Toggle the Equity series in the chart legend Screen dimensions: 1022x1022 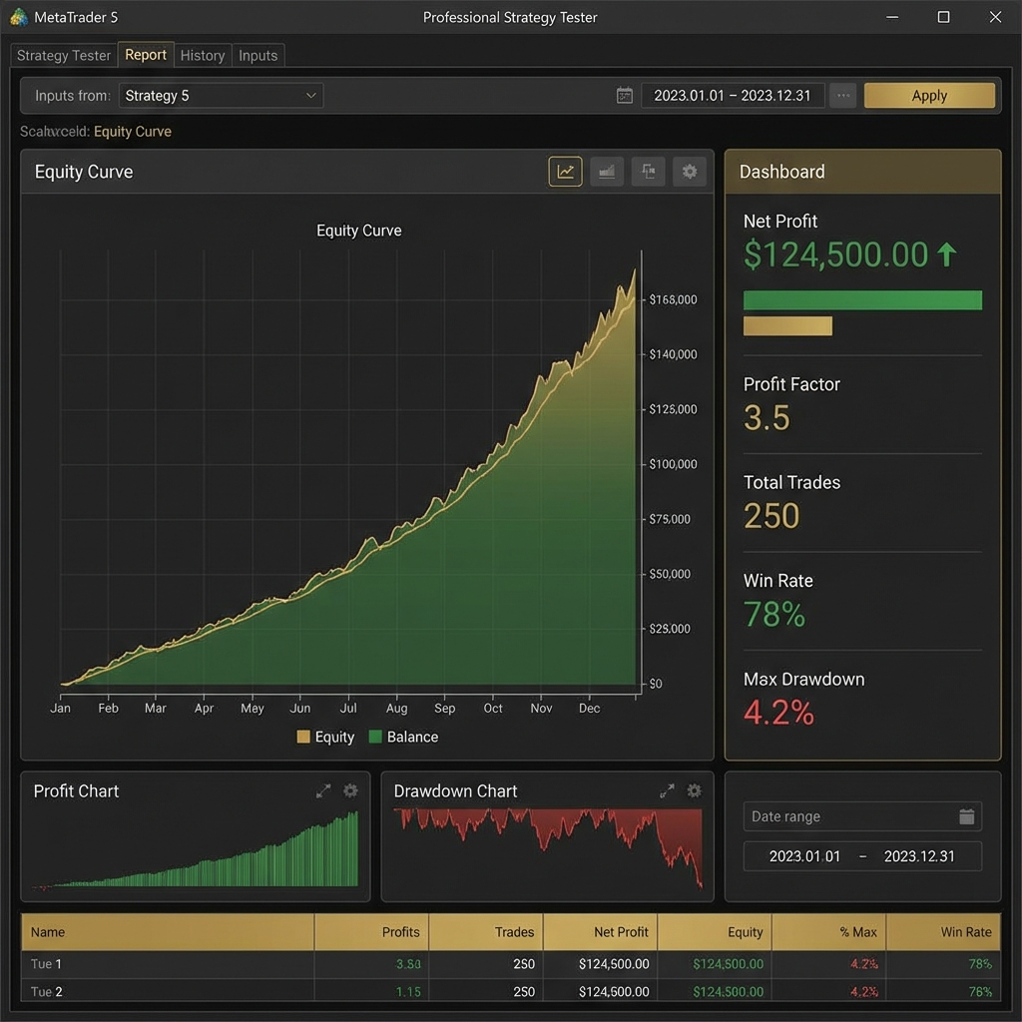pos(324,737)
